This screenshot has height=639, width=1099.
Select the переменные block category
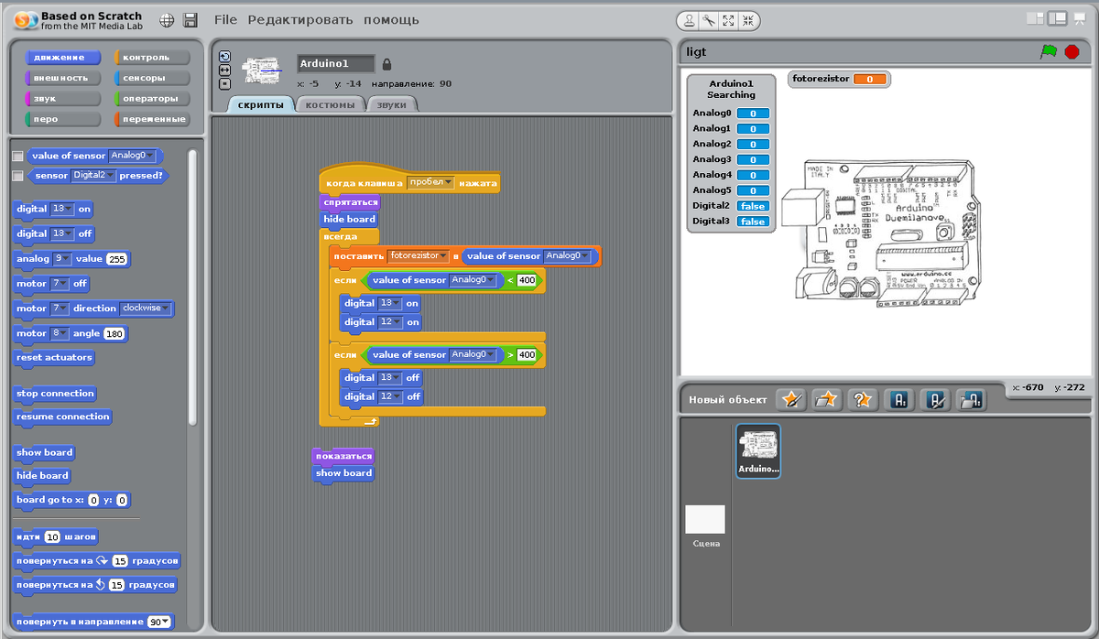click(151, 119)
